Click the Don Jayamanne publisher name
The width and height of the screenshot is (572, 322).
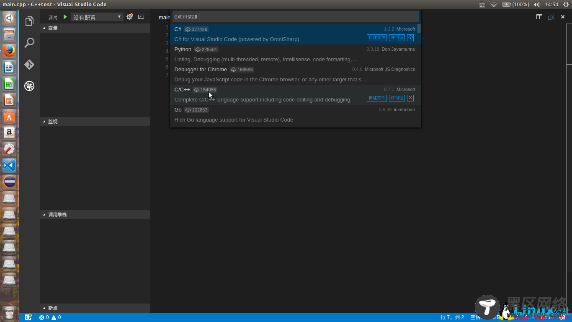(398, 49)
